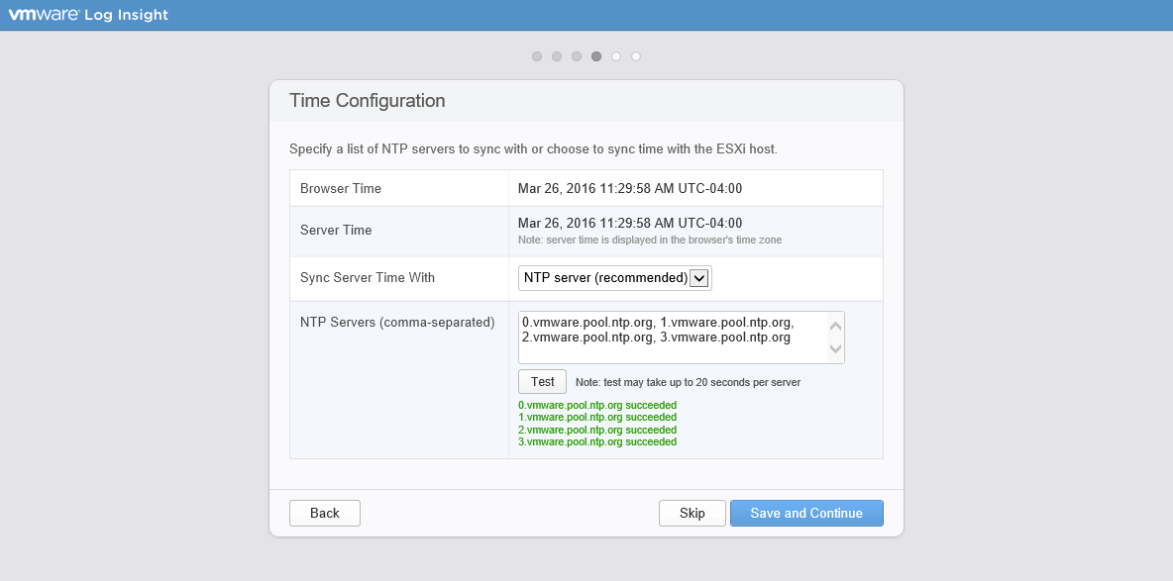Click the VMware Log Insight logo
This screenshot has height=581, width=1173.
(x=88, y=14)
